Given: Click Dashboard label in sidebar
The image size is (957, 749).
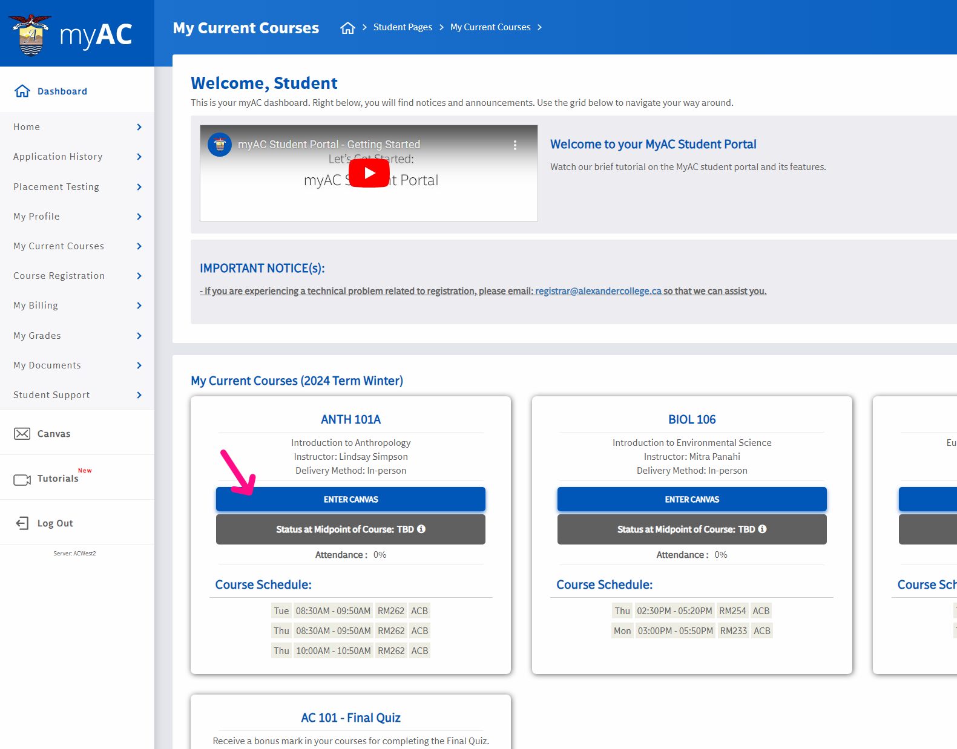Looking at the screenshot, I should (62, 91).
